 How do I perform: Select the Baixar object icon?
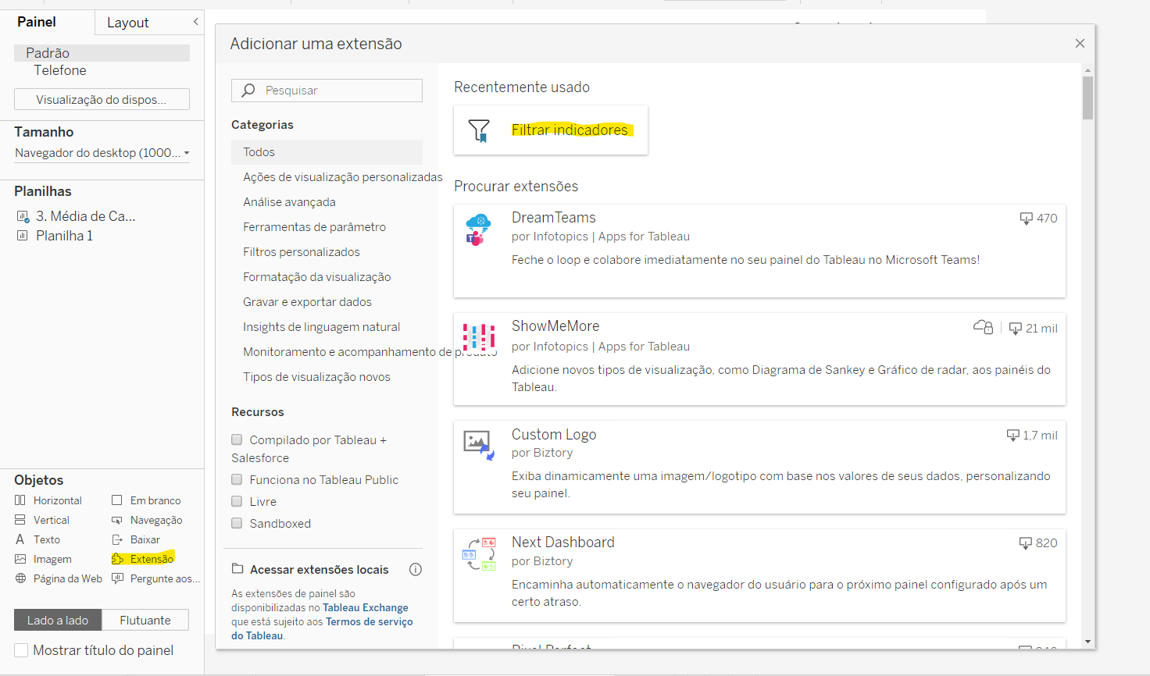point(117,539)
